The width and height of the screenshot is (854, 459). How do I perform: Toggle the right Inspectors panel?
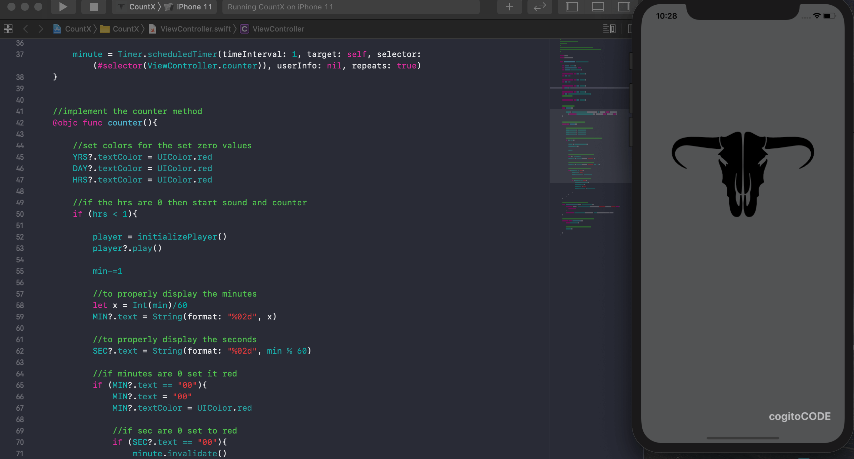pos(624,7)
